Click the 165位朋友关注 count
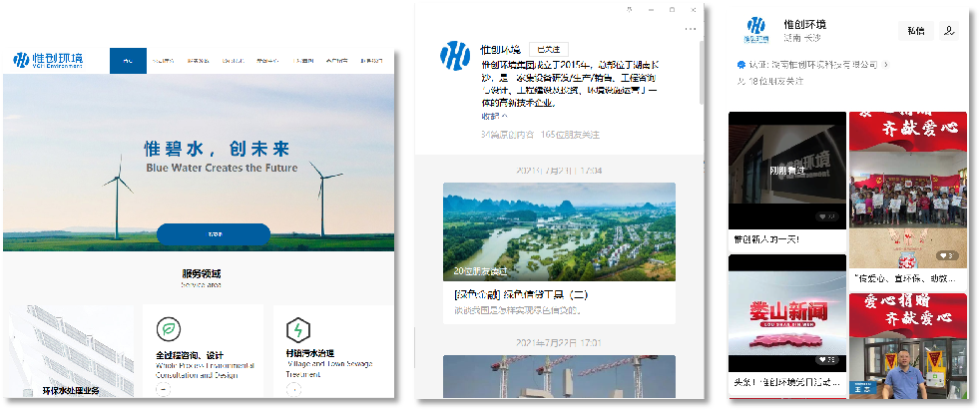 click(x=570, y=135)
